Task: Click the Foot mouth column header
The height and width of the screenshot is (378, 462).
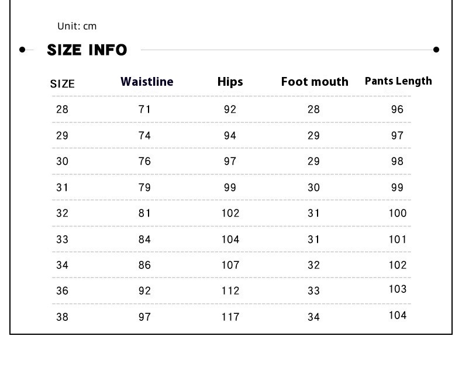Action: pyautogui.click(x=314, y=82)
